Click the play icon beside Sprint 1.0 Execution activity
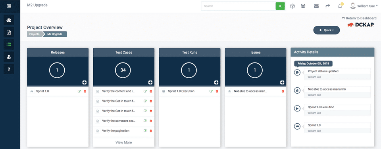The image size is (381, 149). [x=297, y=108]
